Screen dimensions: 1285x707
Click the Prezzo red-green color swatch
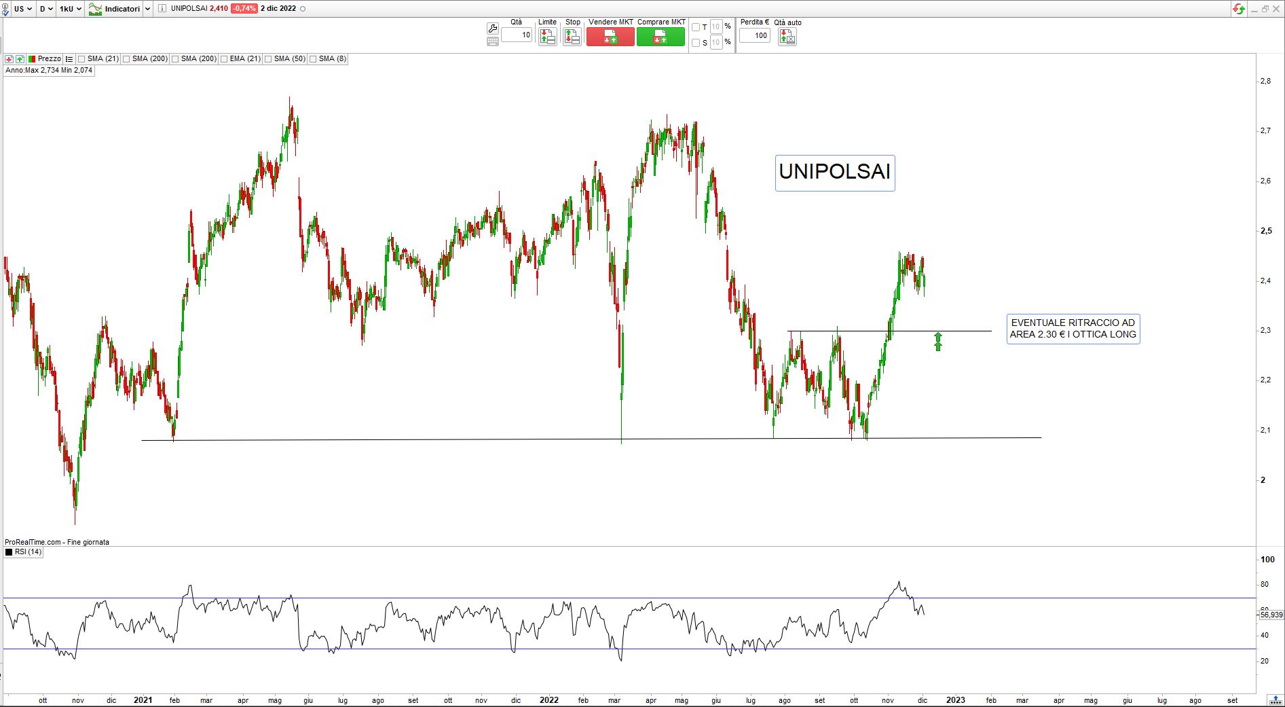[32, 59]
